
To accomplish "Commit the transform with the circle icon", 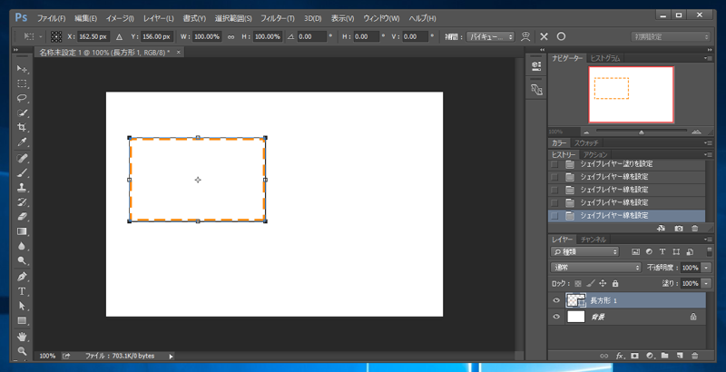I will pos(561,36).
